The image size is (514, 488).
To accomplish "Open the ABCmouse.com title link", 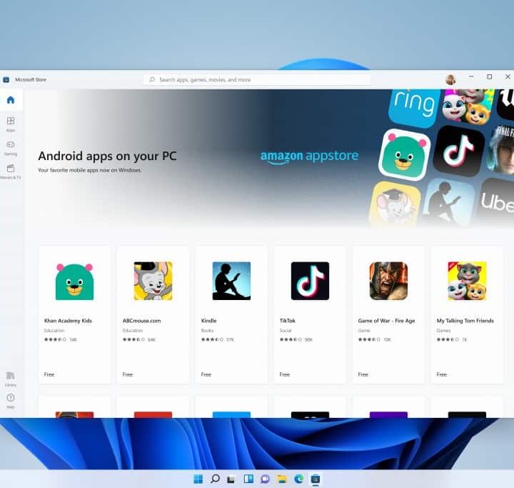I will tap(141, 321).
